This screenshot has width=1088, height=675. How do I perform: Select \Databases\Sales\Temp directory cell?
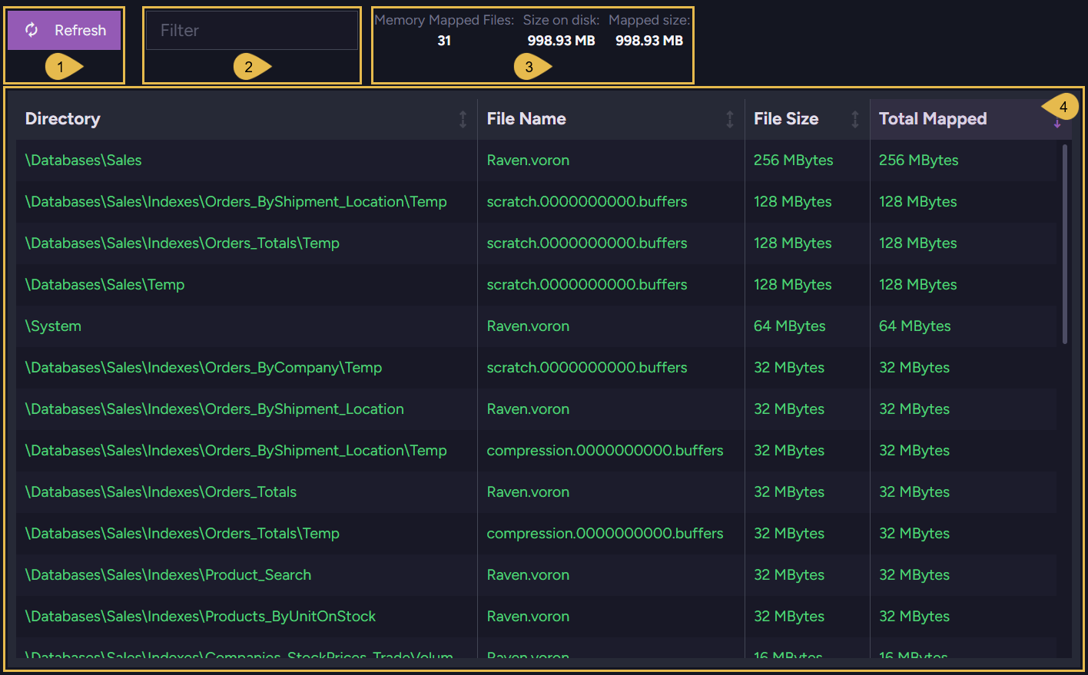247,285
